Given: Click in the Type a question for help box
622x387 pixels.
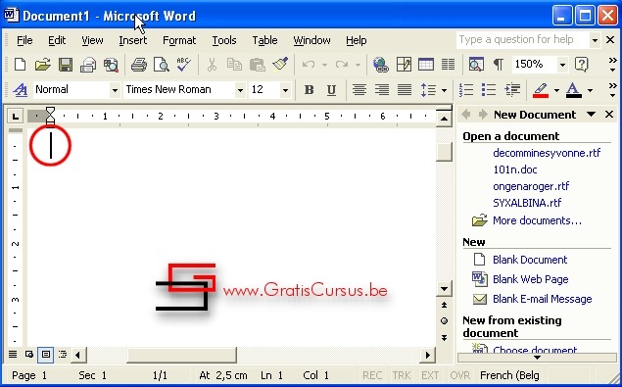Looking at the screenshot, I should [523, 40].
